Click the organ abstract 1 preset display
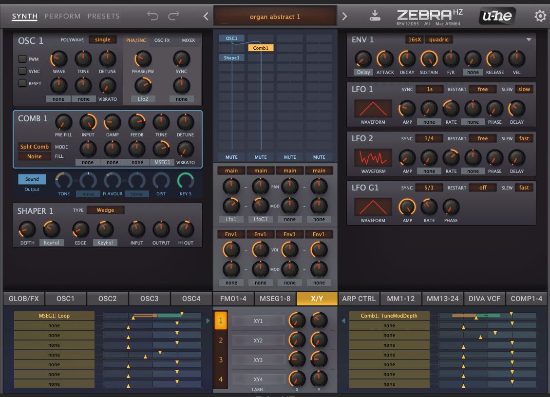 pyautogui.click(x=275, y=17)
